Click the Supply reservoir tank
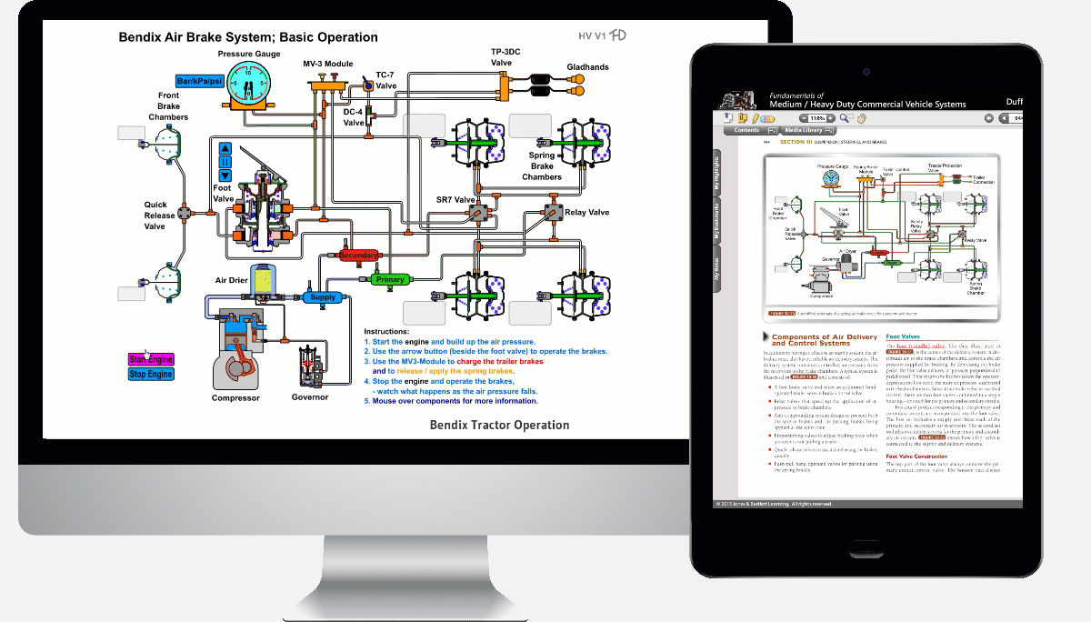The width and height of the screenshot is (1091, 622). click(323, 297)
